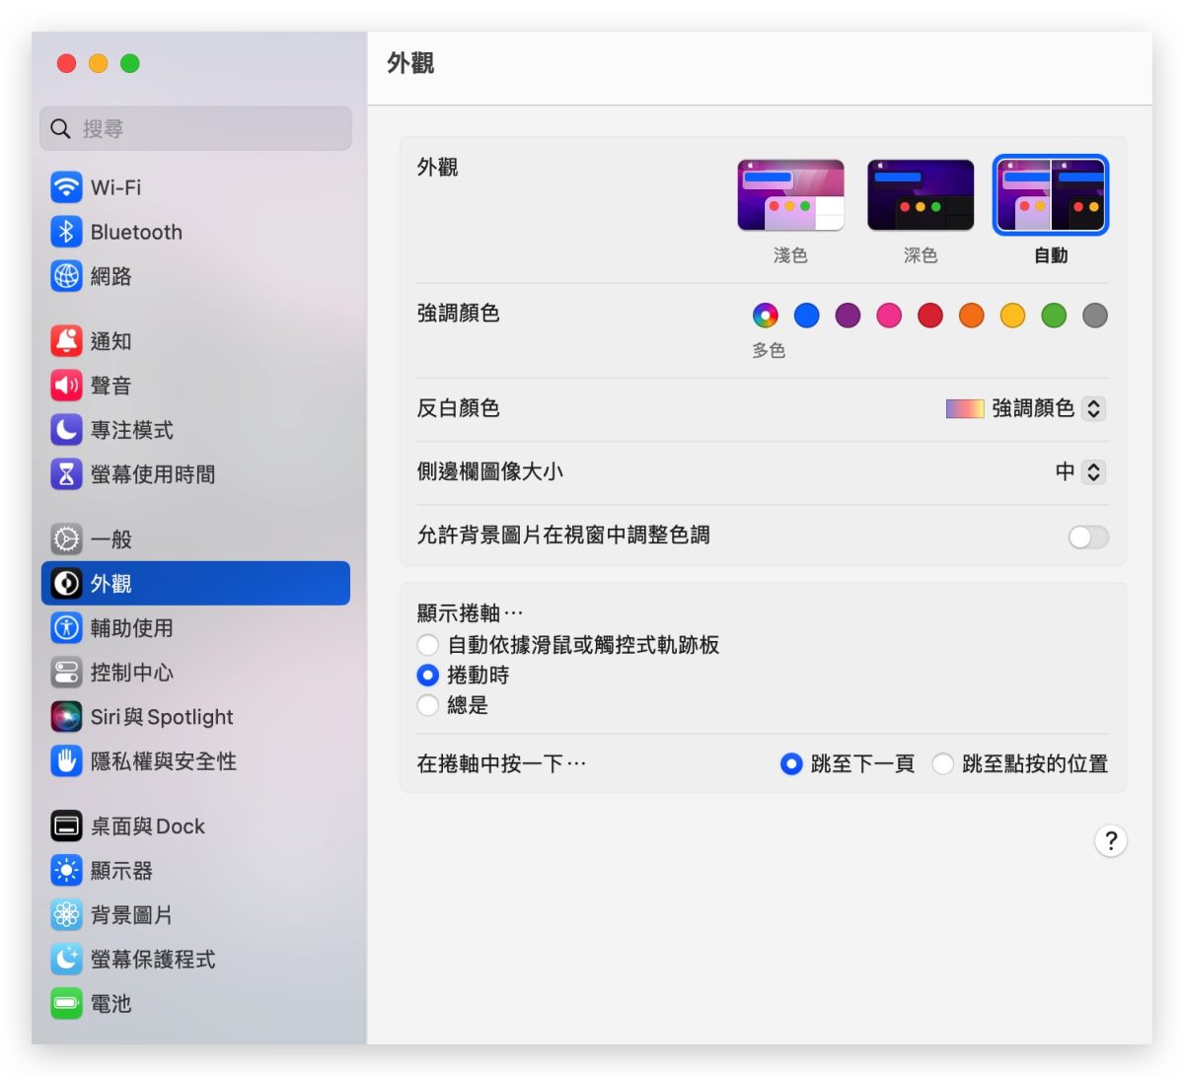This screenshot has width=1184, height=1076.
Task: Choose the 自動 appearance thumbnail
Action: [1051, 195]
